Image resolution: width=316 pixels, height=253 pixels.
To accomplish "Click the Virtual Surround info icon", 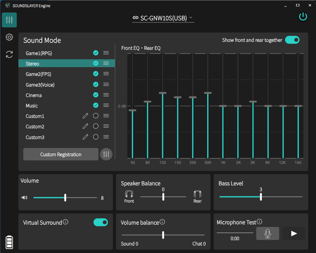I will (x=65, y=222).
